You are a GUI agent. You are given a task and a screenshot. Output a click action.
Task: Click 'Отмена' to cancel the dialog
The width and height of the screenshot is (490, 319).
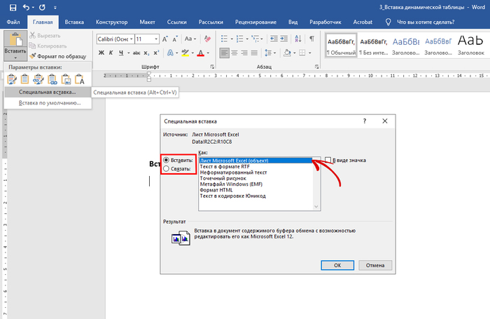pos(375,265)
